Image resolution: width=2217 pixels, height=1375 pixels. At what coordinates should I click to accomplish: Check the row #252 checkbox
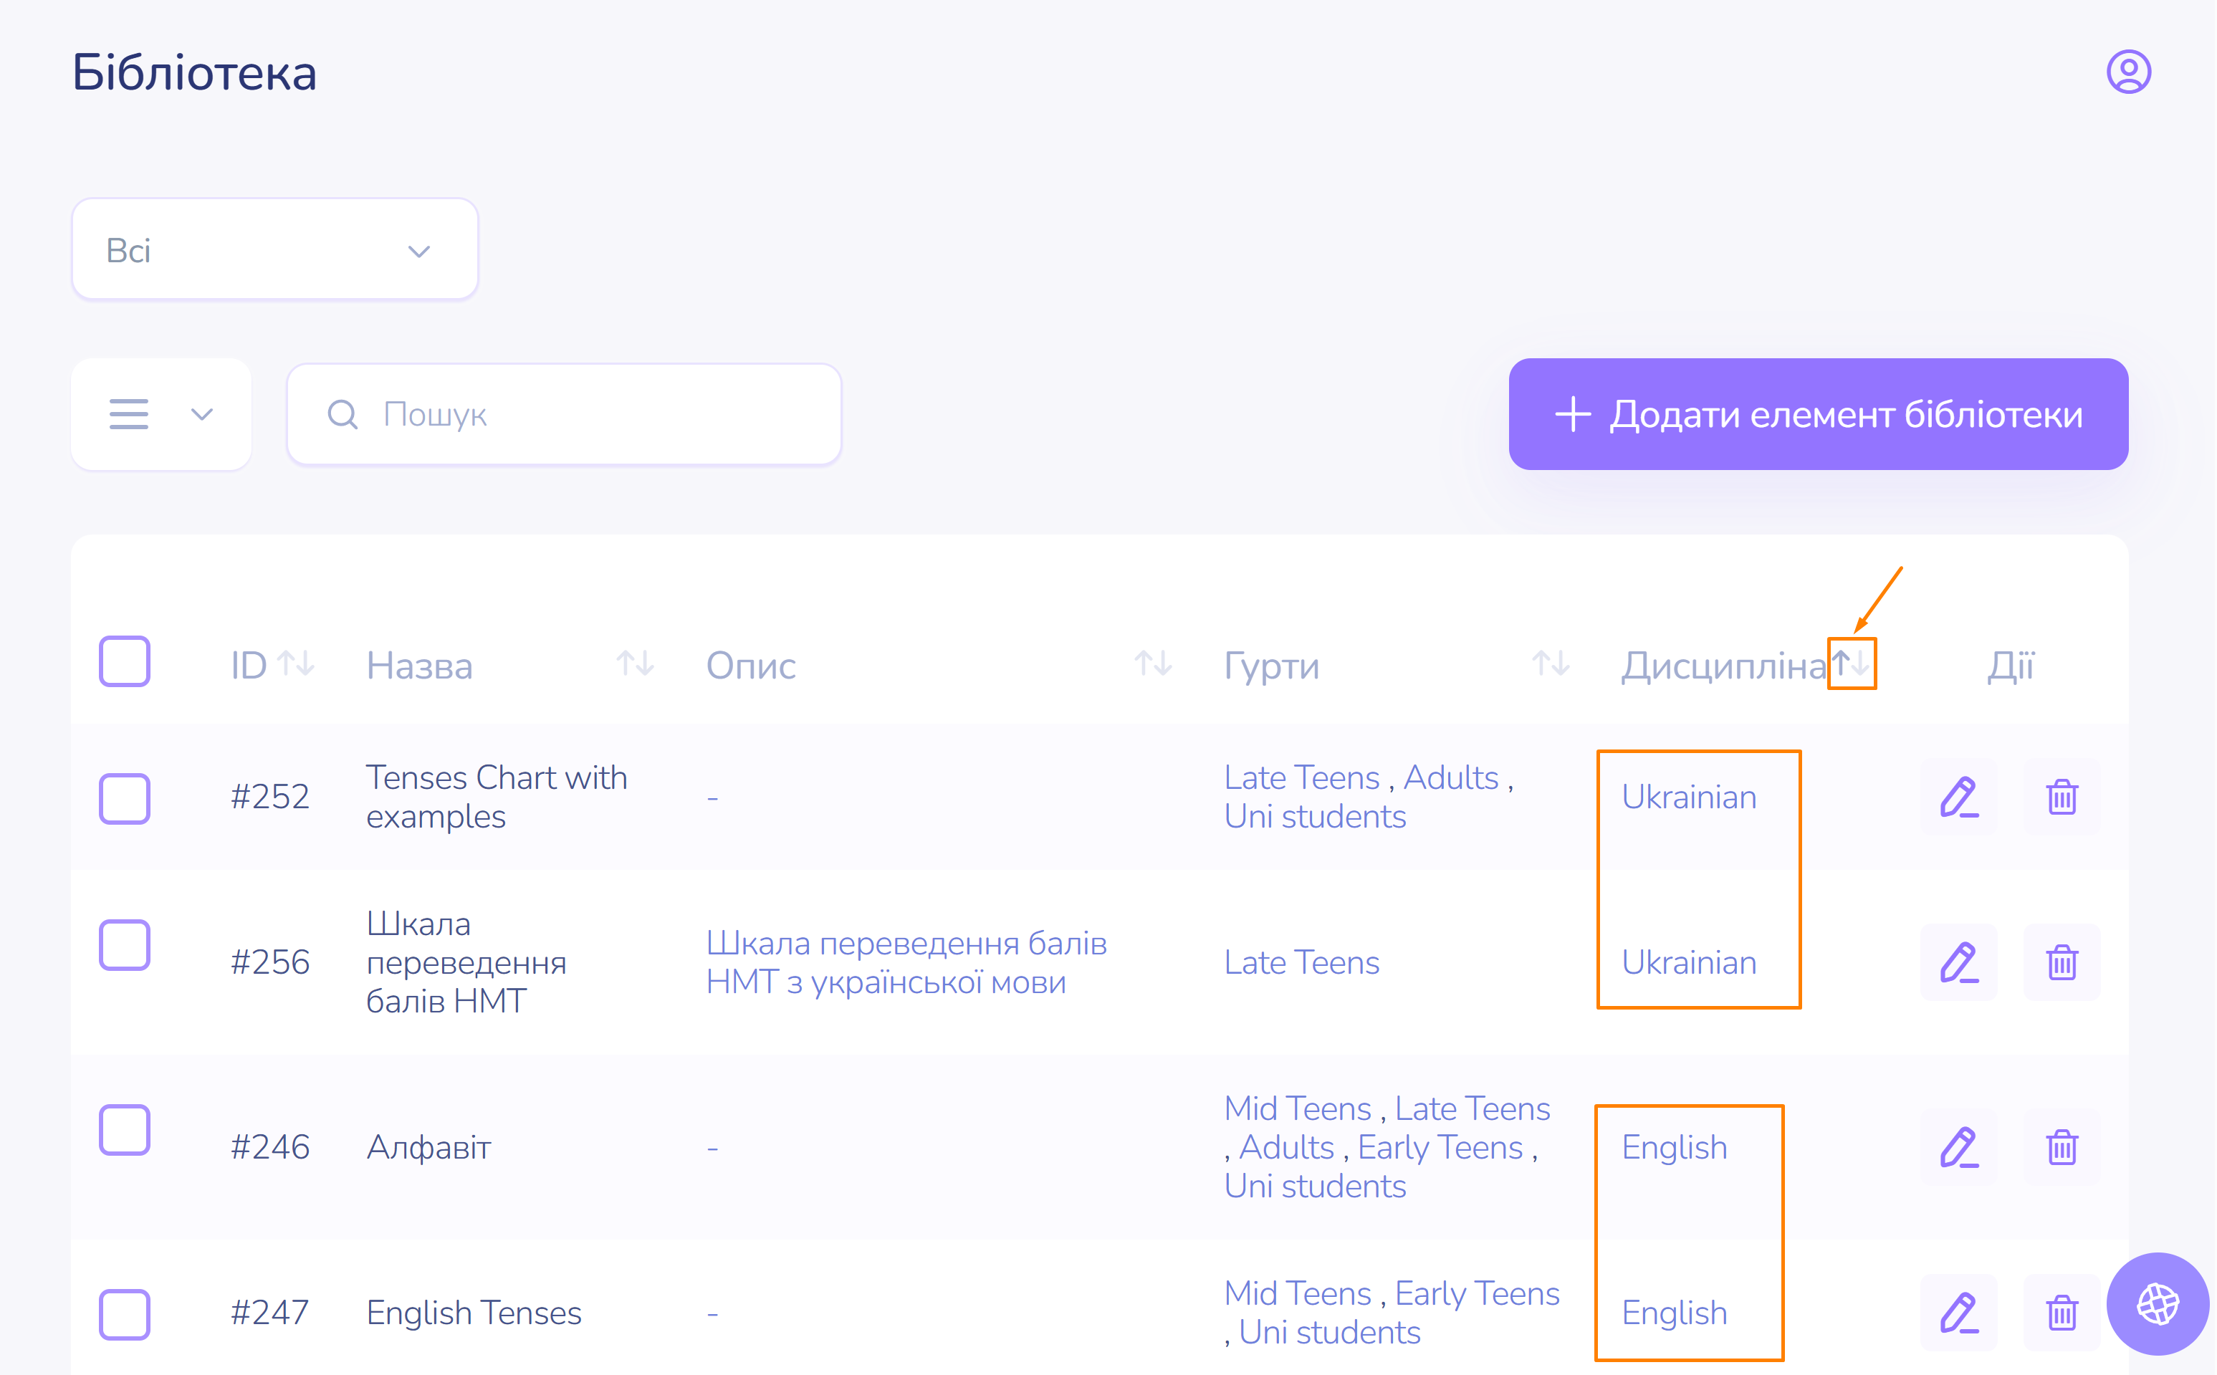[x=125, y=798]
